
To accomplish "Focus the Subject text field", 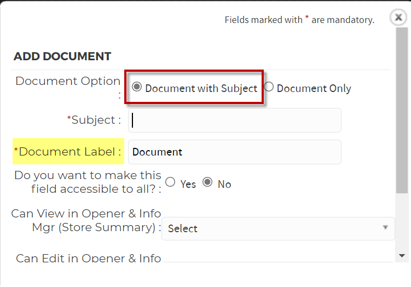I will pyautogui.click(x=235, y=120).
